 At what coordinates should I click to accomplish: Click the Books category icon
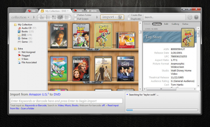19,32
